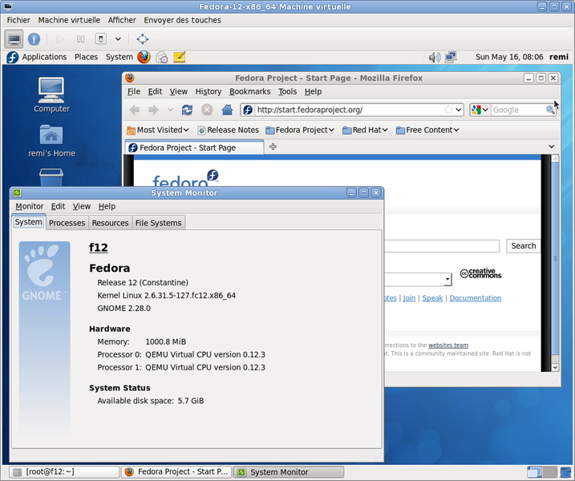The width and height of the screenshot is (575, 481).
Task: Open the Monitor menu in System Monitor
Action: [x=30, y=206]
